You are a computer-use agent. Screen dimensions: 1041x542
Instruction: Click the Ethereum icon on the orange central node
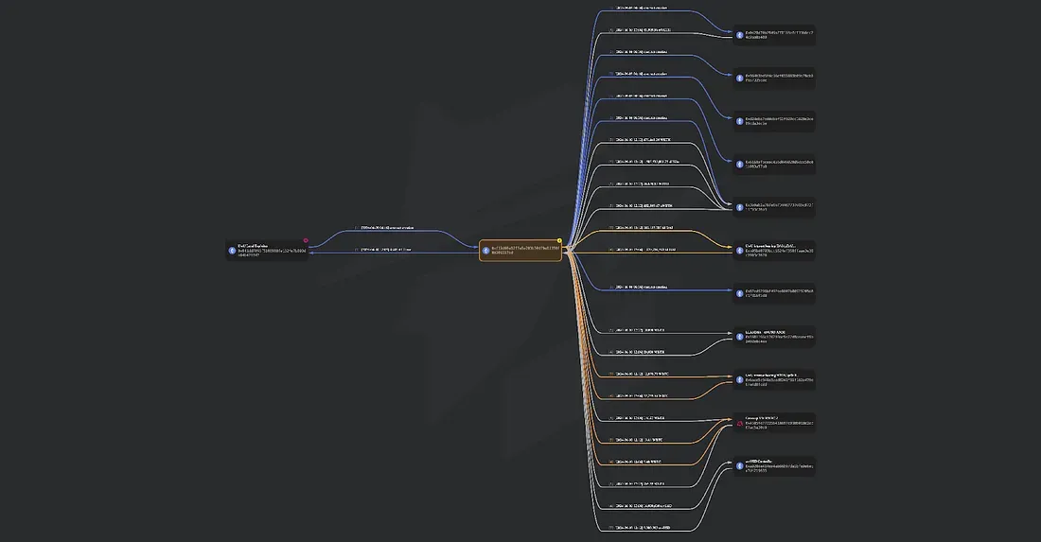[486, 251]
